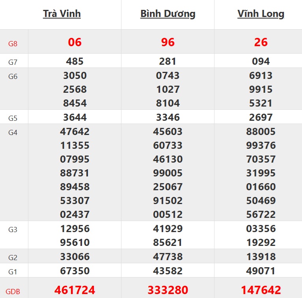Image resolution: width=302 pixels, height=298 pixels.
Task: Select the G4 row label
Action: pyautogui.click(x=13, y=132)
